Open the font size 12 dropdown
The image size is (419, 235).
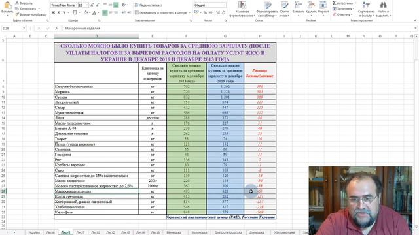coord(87,5)
